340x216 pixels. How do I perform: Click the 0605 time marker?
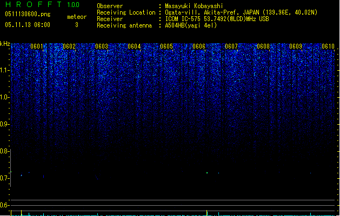click(x=166, y=46)
